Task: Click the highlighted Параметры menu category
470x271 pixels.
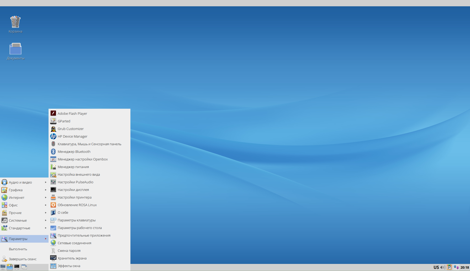Action: pyautogui.click(x=24, y=239)
